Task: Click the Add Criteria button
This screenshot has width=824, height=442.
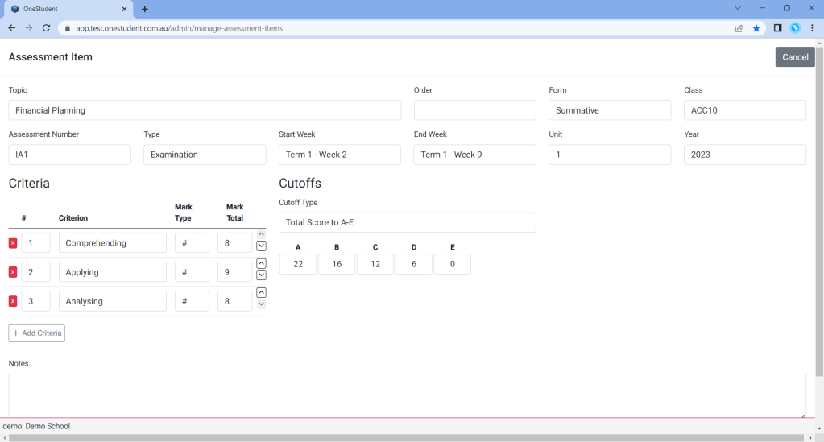Action: (x=37, y=333)
